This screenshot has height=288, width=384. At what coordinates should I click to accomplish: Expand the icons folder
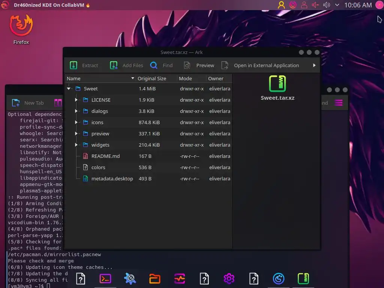coord(76,123)
